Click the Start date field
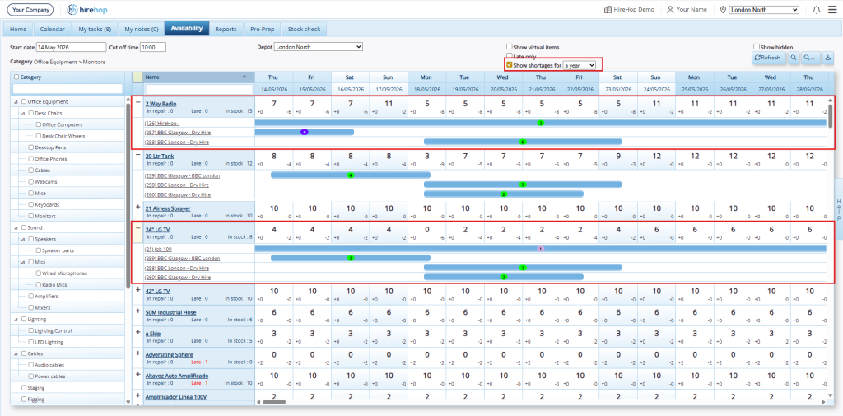The width and height of the screenshot is (843, 416). [x=71, y=47]
